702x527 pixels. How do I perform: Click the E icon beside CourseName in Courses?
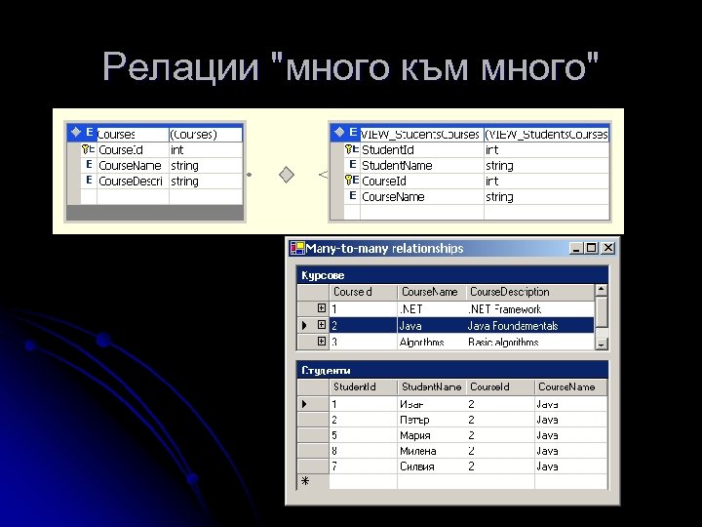[89, 165]
